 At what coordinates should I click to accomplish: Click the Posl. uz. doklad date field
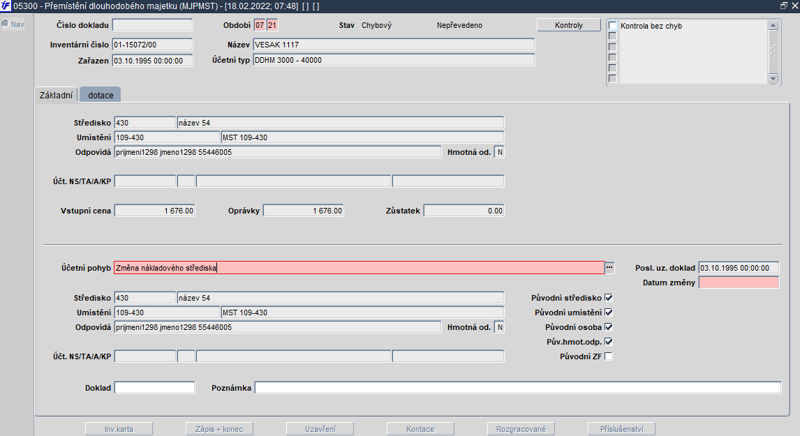[739, 268]
